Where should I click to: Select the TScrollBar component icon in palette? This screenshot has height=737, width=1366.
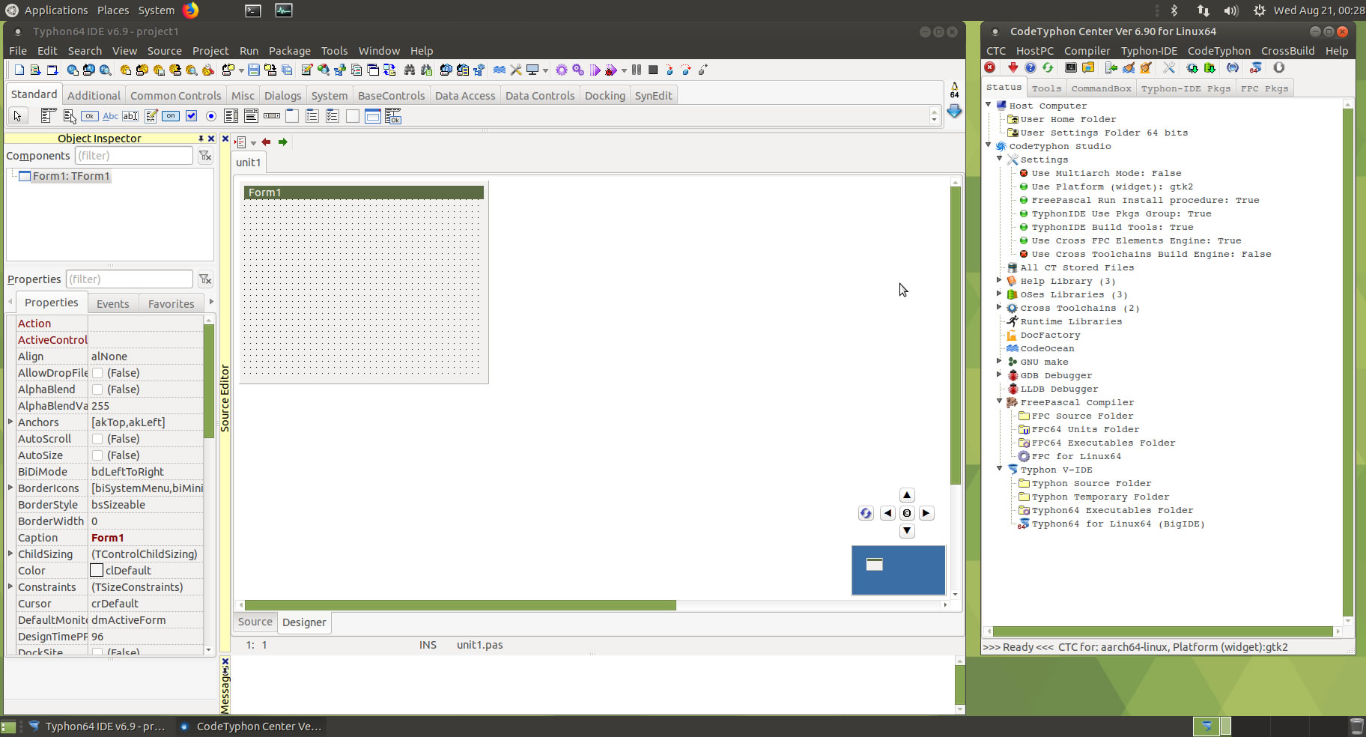(272, 116)
